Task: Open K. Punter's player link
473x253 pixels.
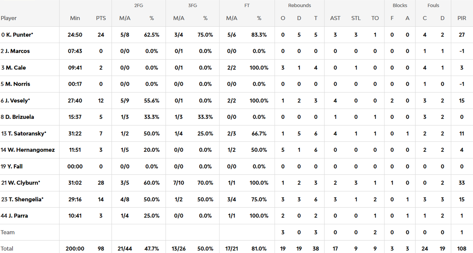Action: point(19,35)
